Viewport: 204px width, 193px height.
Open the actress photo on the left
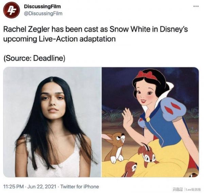(52, 122)
